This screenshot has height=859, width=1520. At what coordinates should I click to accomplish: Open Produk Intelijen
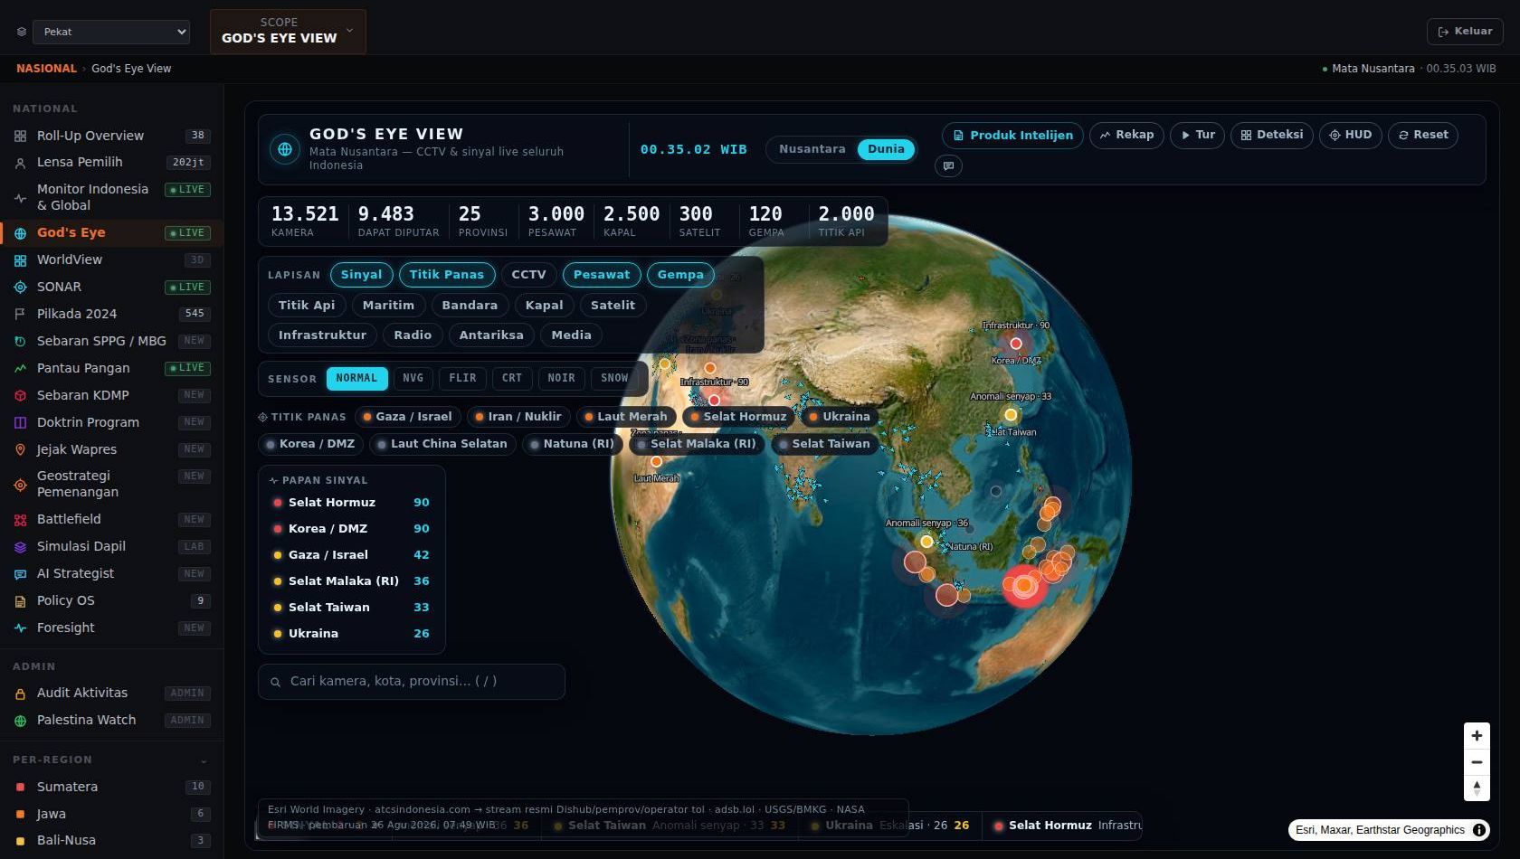pos(1012,136)
